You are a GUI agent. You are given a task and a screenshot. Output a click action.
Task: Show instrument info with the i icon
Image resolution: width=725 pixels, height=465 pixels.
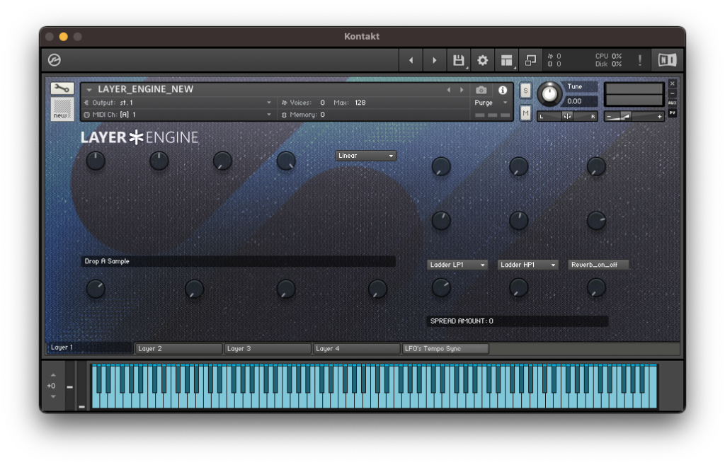[503, 90]
